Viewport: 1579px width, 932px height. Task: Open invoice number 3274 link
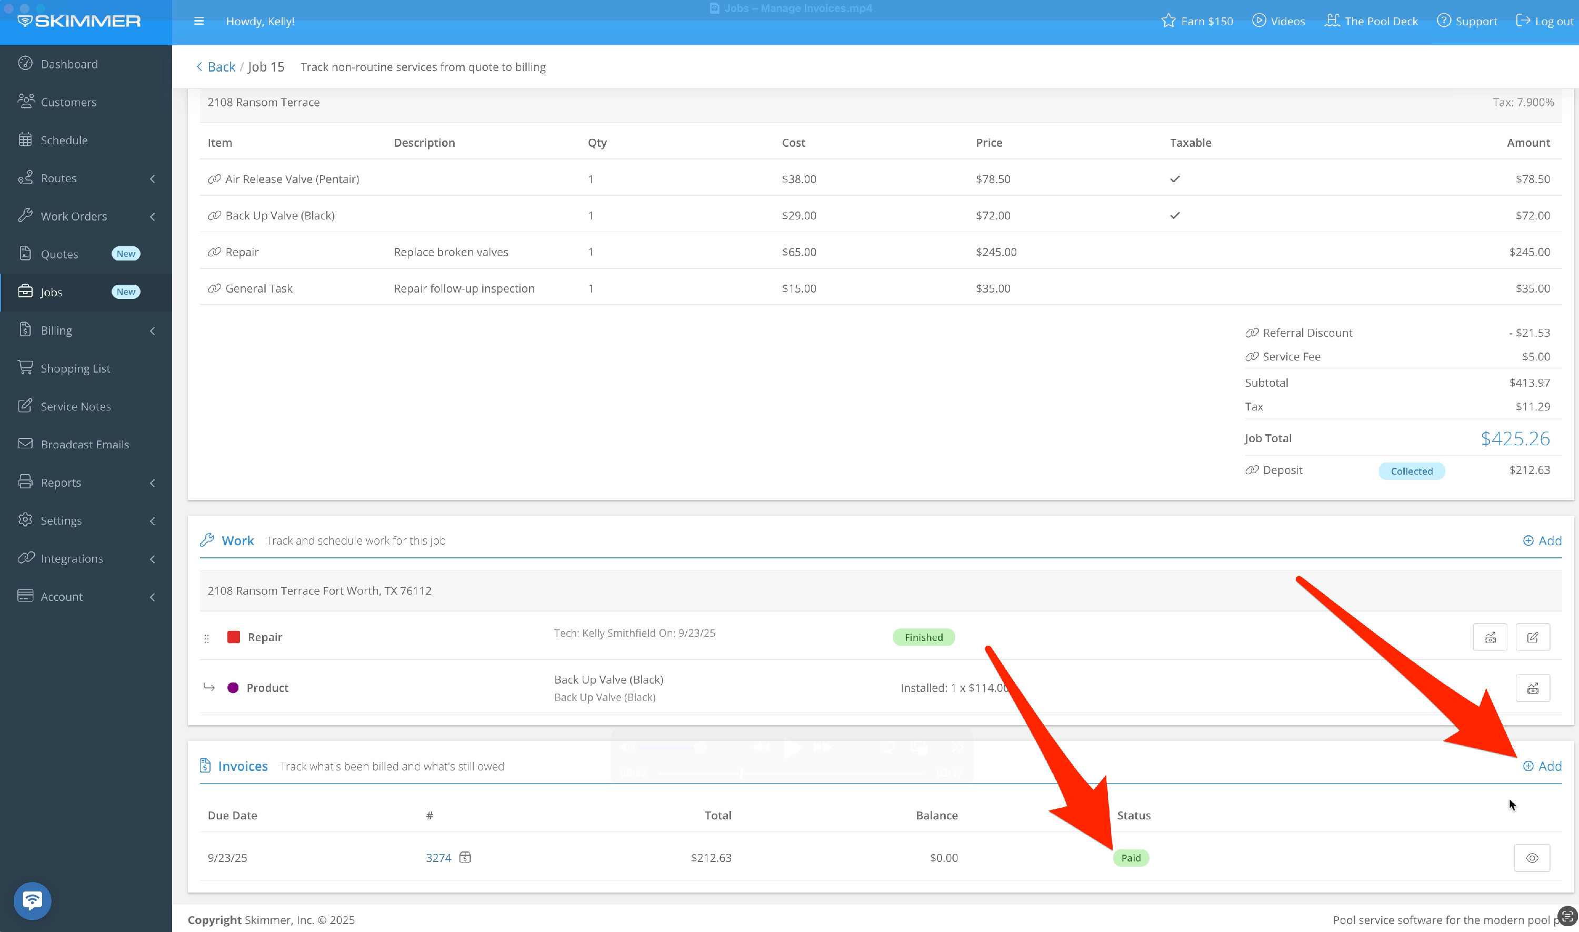[x=438, y=858]
